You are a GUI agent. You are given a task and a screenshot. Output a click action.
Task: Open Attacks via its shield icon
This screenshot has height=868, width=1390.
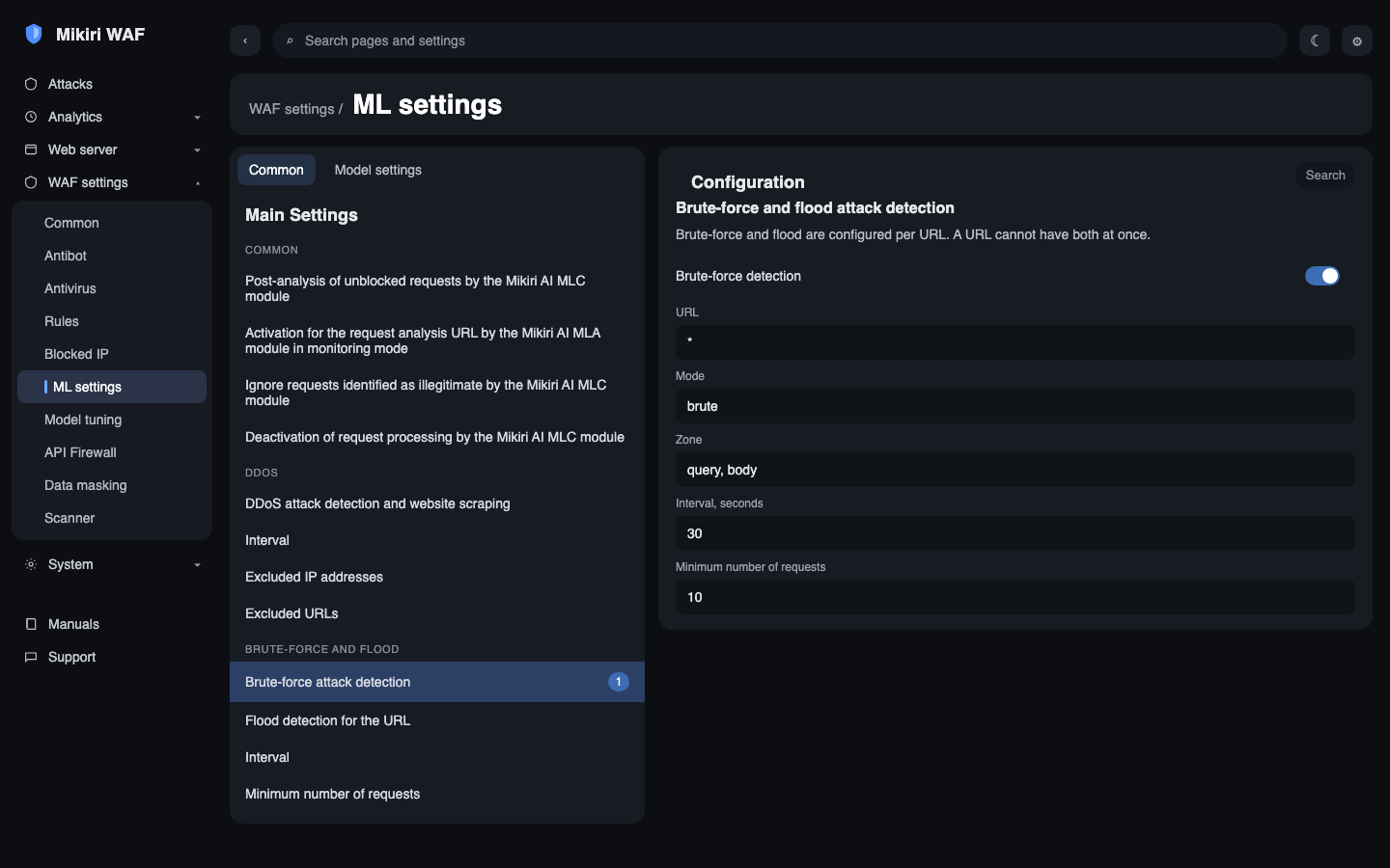(x=31, y=84)
